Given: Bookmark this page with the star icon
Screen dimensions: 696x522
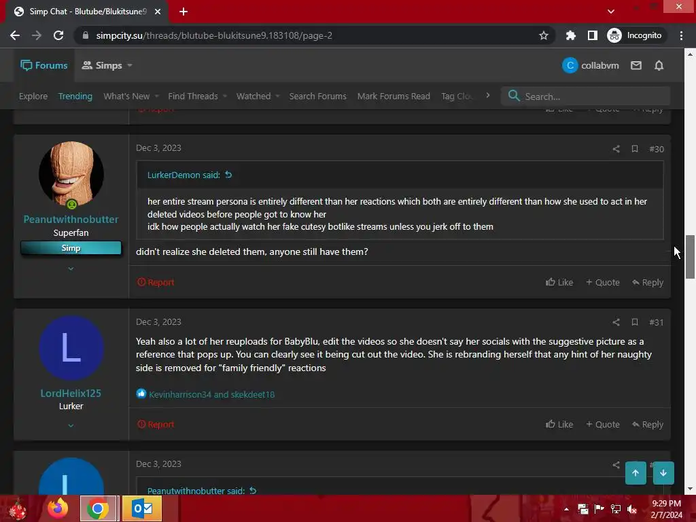Looking at the screenshot, I should coord(543,35).
